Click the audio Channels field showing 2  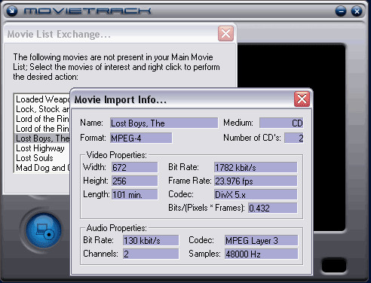[x=151, y=254]
